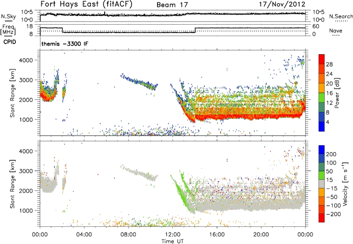Click 'Slant Range [km]' label of velocity panel
Viewport: 353px width, 244px height.
click(x=12, y=184)
